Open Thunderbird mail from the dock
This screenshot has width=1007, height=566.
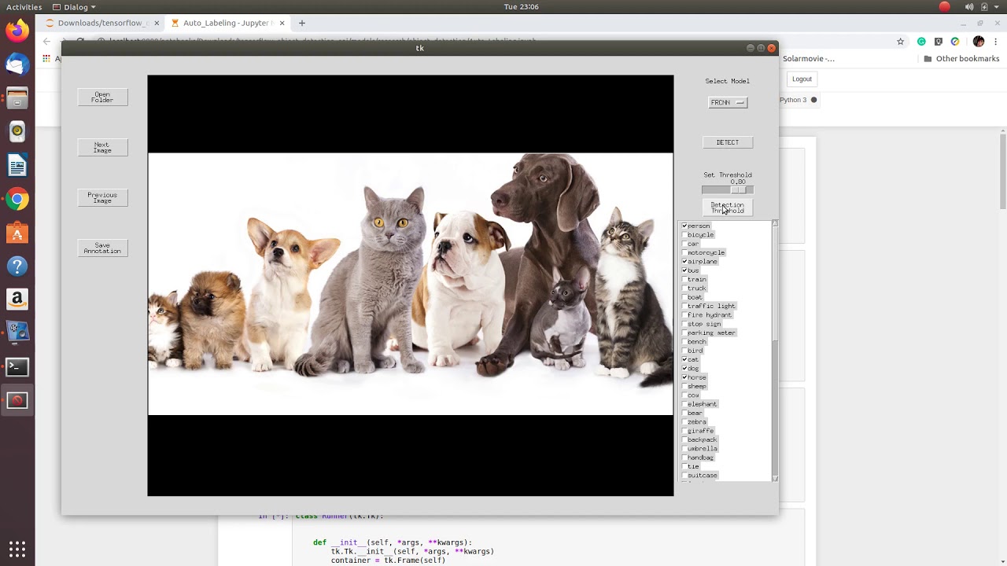pyautogui.click(x=17, y=64)
